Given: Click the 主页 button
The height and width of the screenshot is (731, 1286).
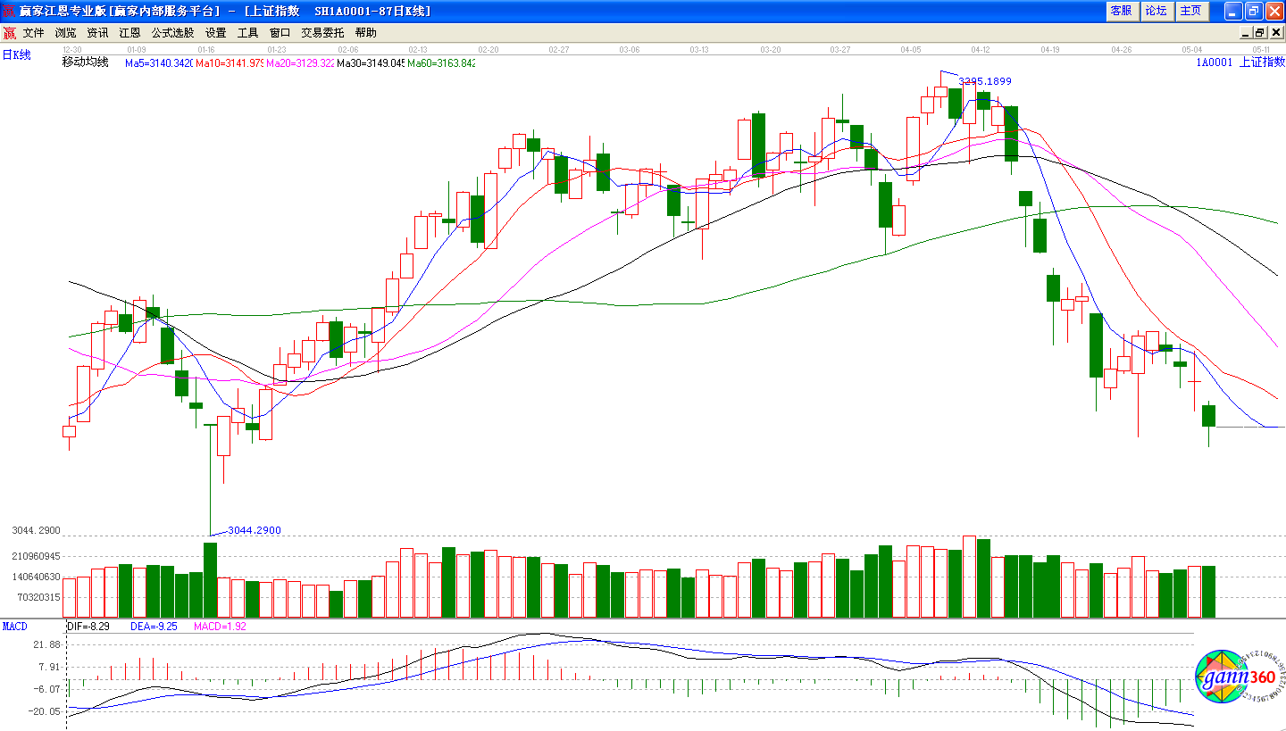Looking at the screenshot, I should [x=1190, y=11].
